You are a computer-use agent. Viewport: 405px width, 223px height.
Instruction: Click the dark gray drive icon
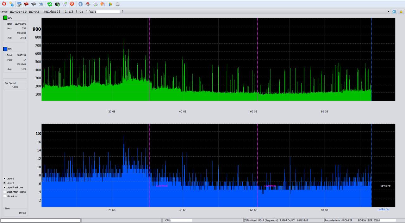(x=34, y=4)
